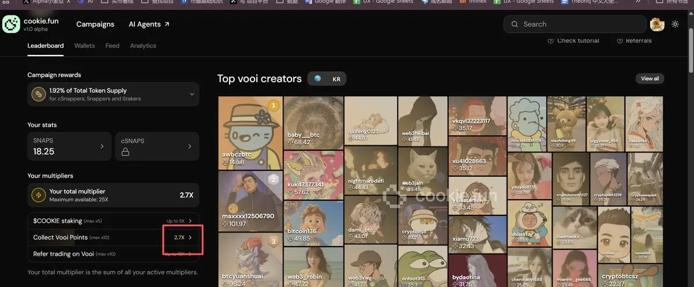This screenshot has width=694, height=287.
Task: Open the Analytics tab
Action: coord(143,46)
